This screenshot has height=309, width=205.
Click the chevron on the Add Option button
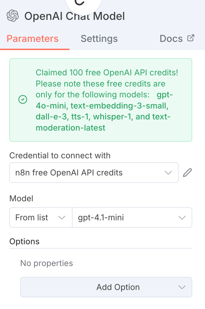pos(182,287)
